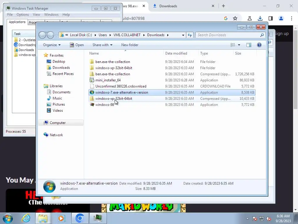
Task: Click Chrome's bookmark star icon
Action: (x=235, y=18)
